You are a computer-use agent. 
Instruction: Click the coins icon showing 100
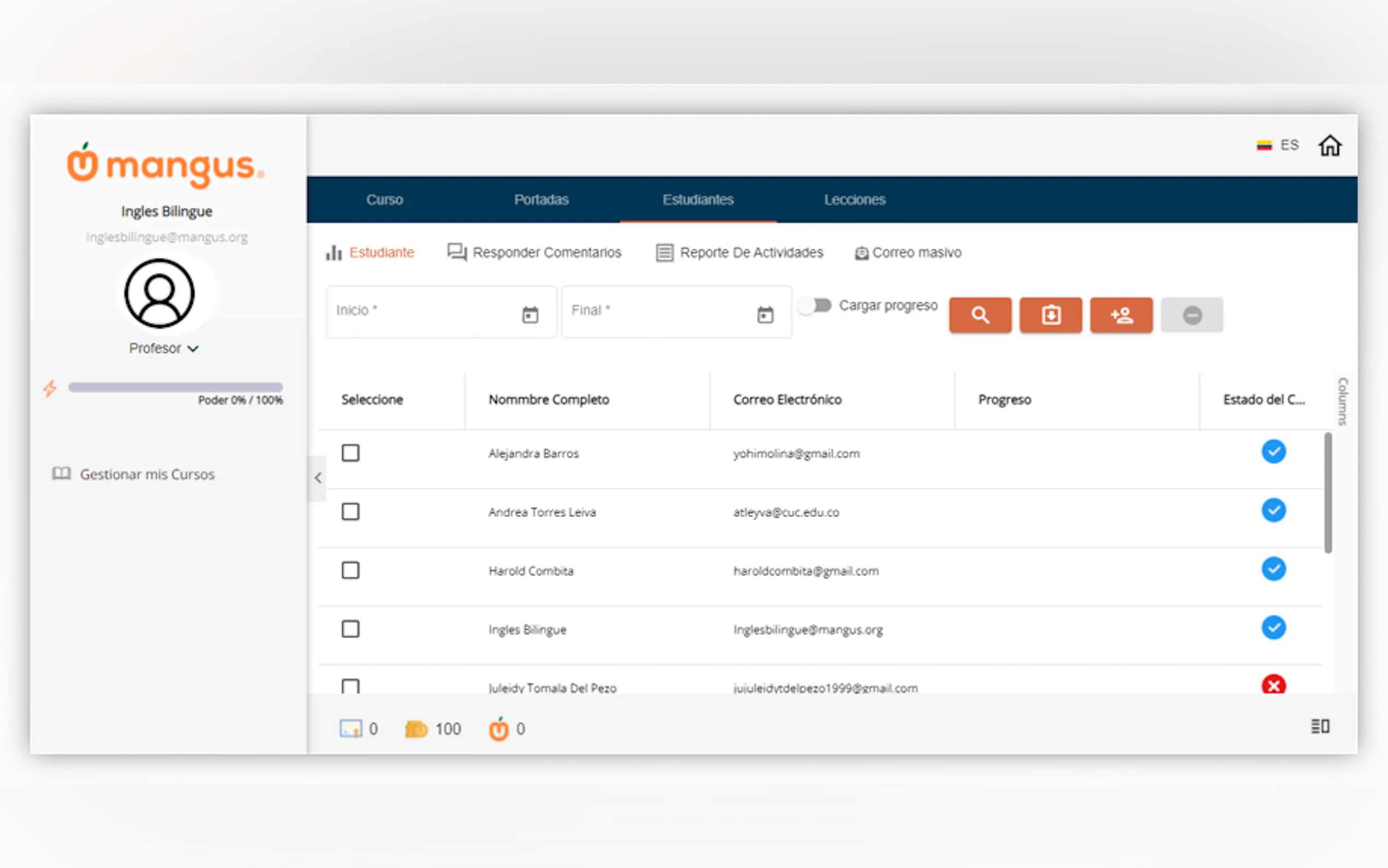tap(416, 729)
